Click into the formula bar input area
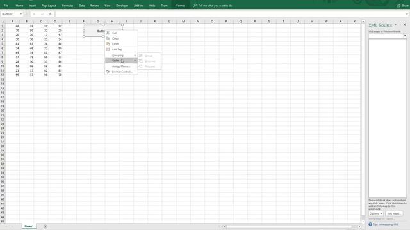This screenshot has height=230, width=410. pos(230,14)
